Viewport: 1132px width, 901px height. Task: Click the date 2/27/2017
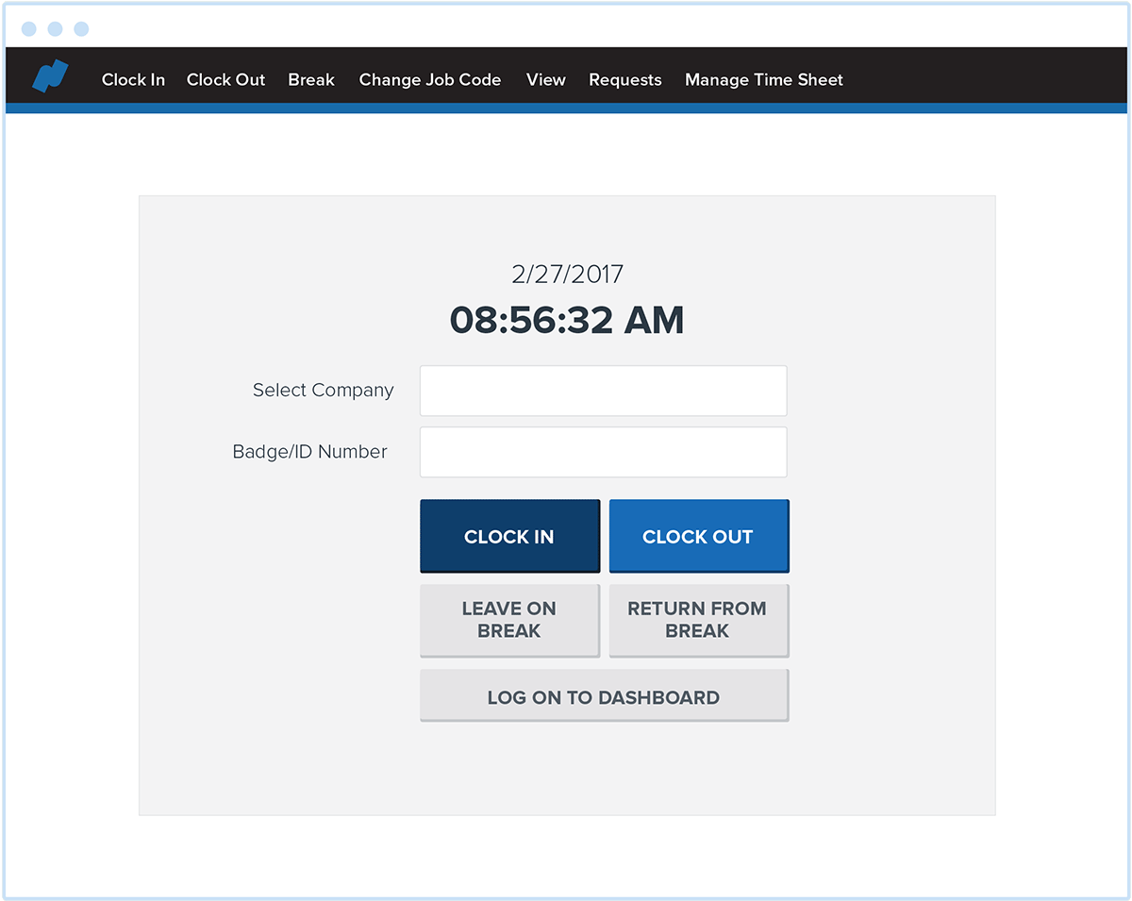pos(567,275)
